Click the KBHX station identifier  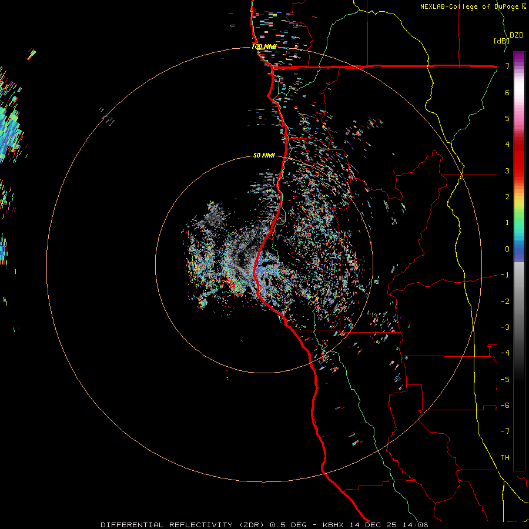pyautogui.click(x=334, y=525)
